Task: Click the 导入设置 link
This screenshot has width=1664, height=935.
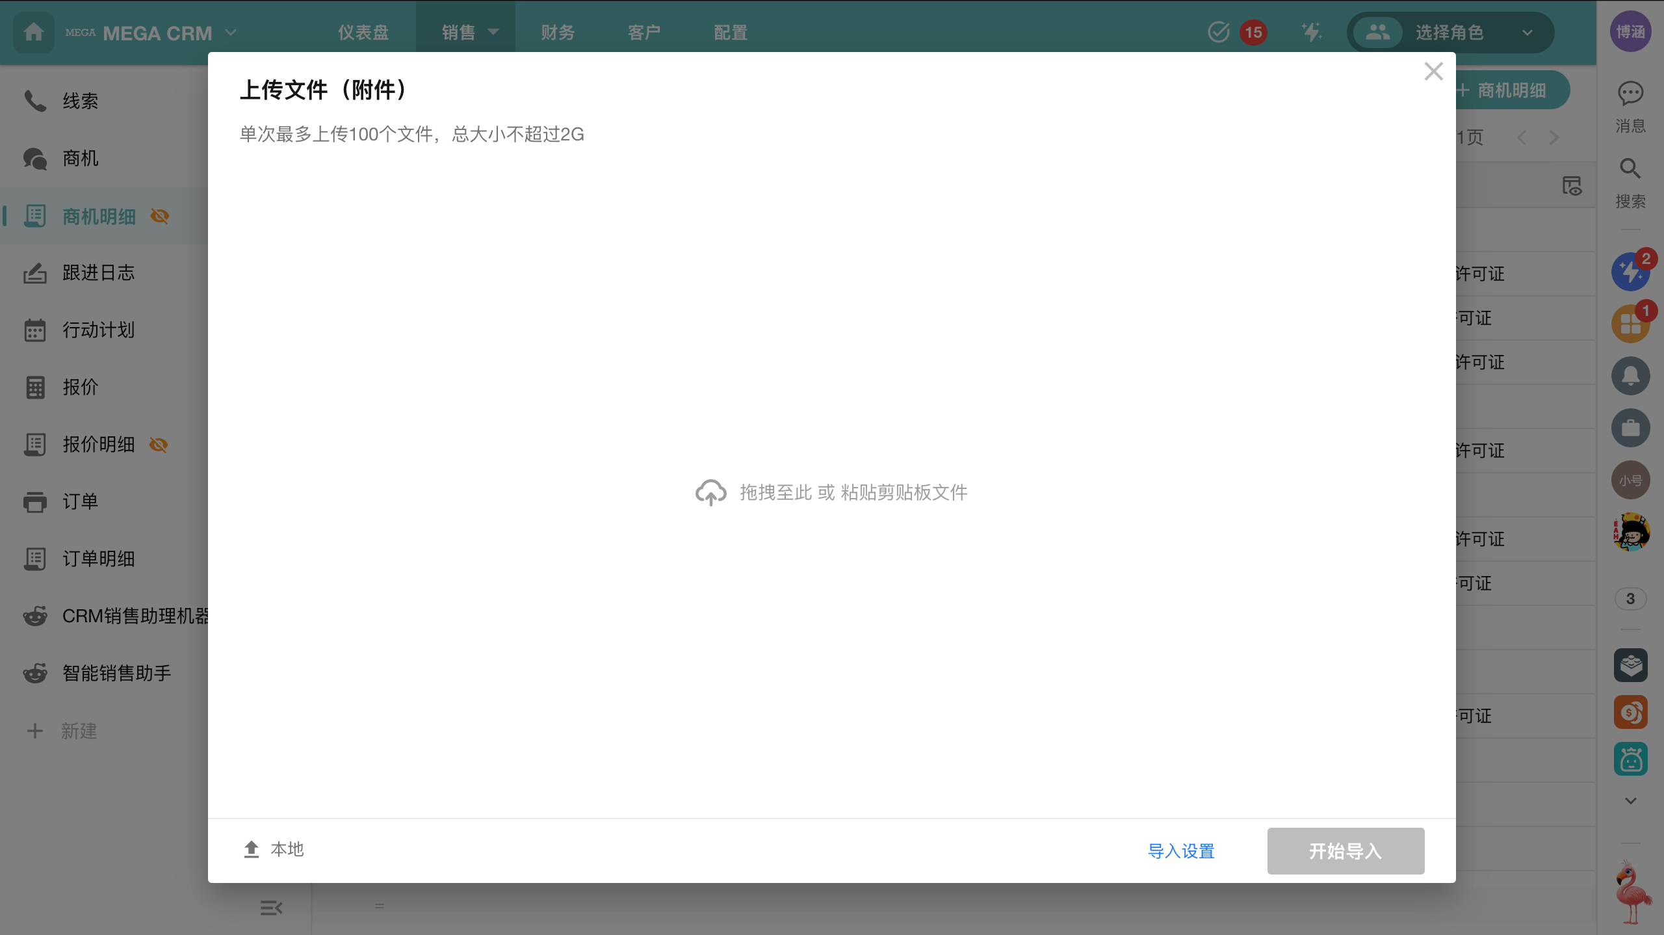Action: [1181, 851]
